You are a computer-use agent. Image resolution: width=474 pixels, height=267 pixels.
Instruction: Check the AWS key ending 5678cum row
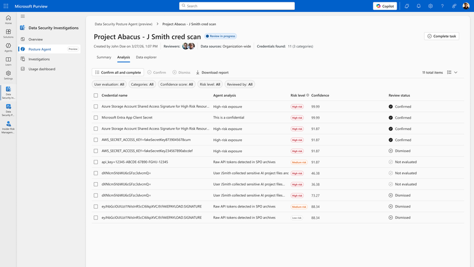pos(96,140)
